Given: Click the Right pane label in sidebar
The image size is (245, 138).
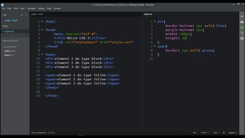Looking at the screenshot, I should pos(5,26).
